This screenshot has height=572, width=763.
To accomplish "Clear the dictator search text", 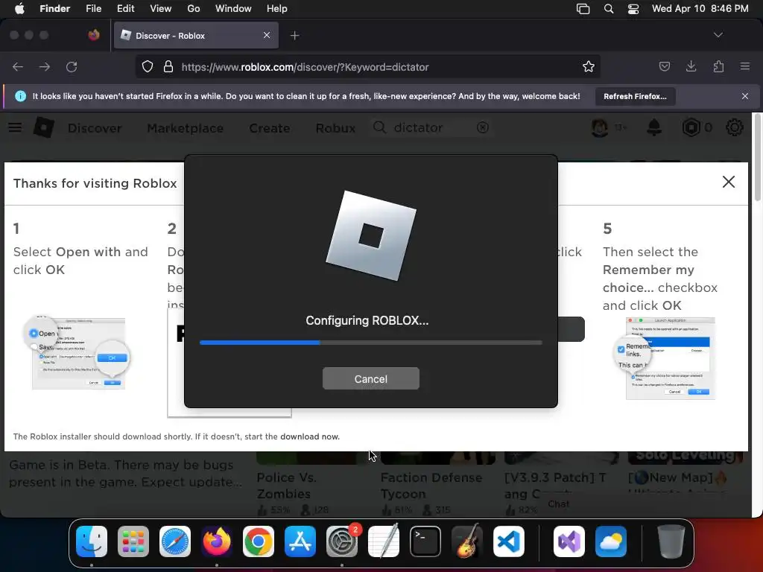I will 482,127.
